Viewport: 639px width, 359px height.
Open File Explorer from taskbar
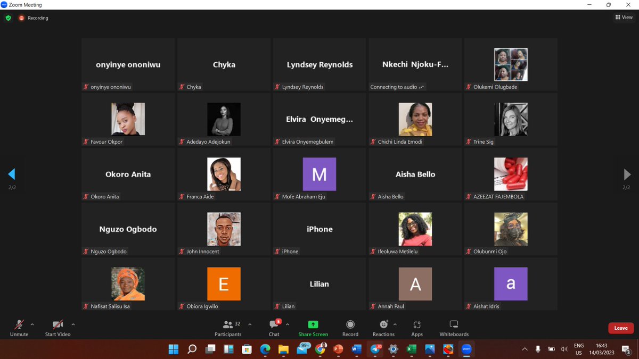pos(283,349)
